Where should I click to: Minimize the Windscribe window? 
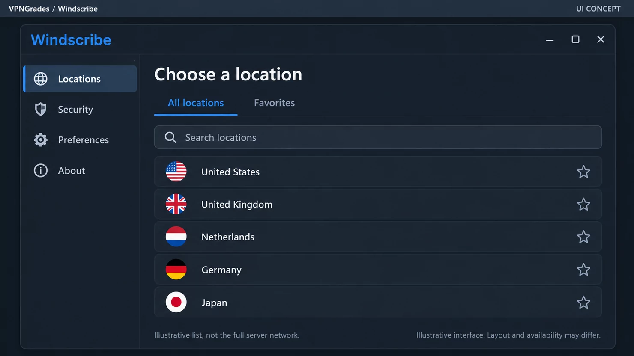(x=550, y=40)
